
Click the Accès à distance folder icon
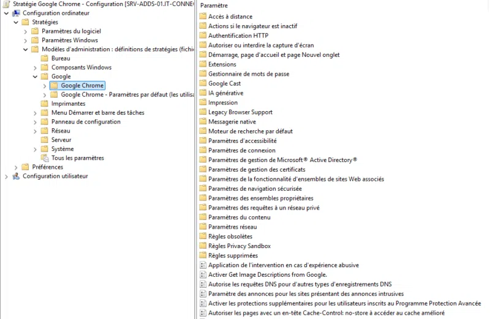pos(203,16)
